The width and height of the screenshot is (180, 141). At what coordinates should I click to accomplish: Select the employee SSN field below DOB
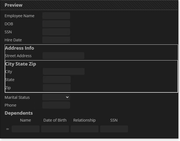(56, 32)
